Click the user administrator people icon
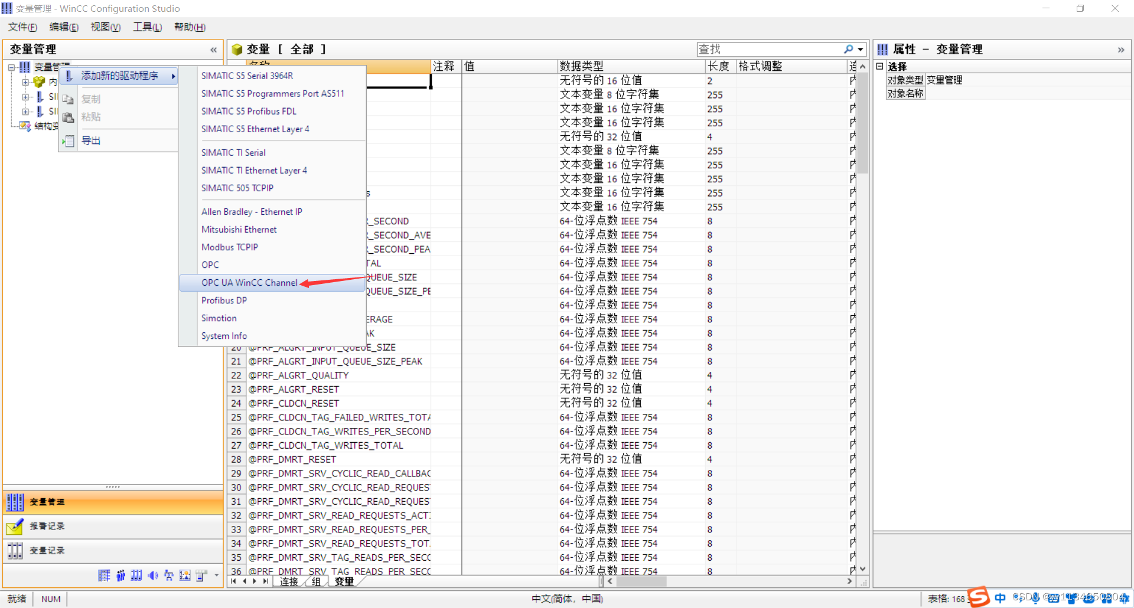 click(120, 575)
